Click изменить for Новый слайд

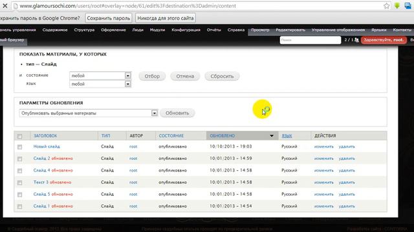pos(324,146)
